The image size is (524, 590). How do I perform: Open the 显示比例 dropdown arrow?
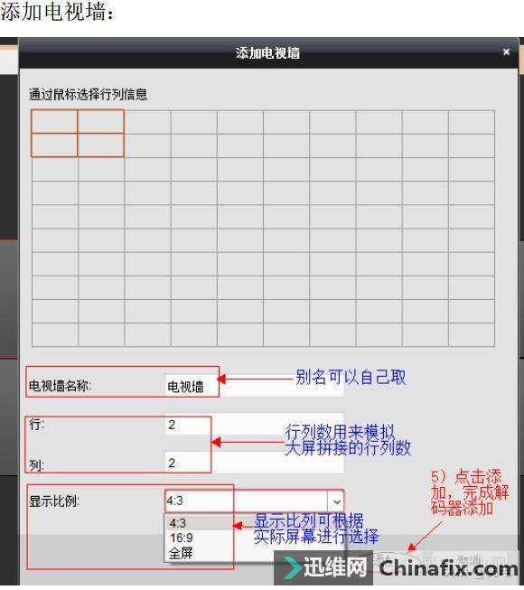(x=336, y=501)
